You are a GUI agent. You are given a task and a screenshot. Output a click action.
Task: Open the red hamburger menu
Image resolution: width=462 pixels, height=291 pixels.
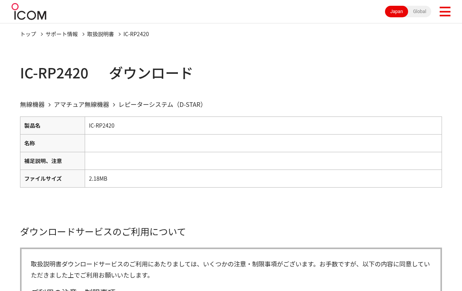445,12
